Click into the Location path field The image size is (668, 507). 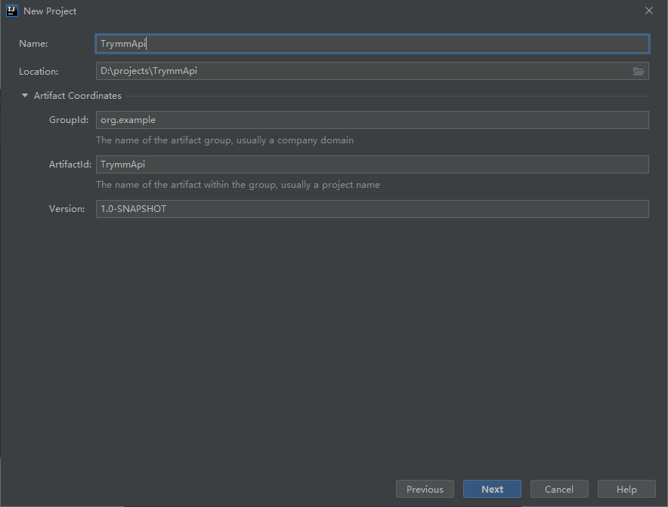(363, 71)
